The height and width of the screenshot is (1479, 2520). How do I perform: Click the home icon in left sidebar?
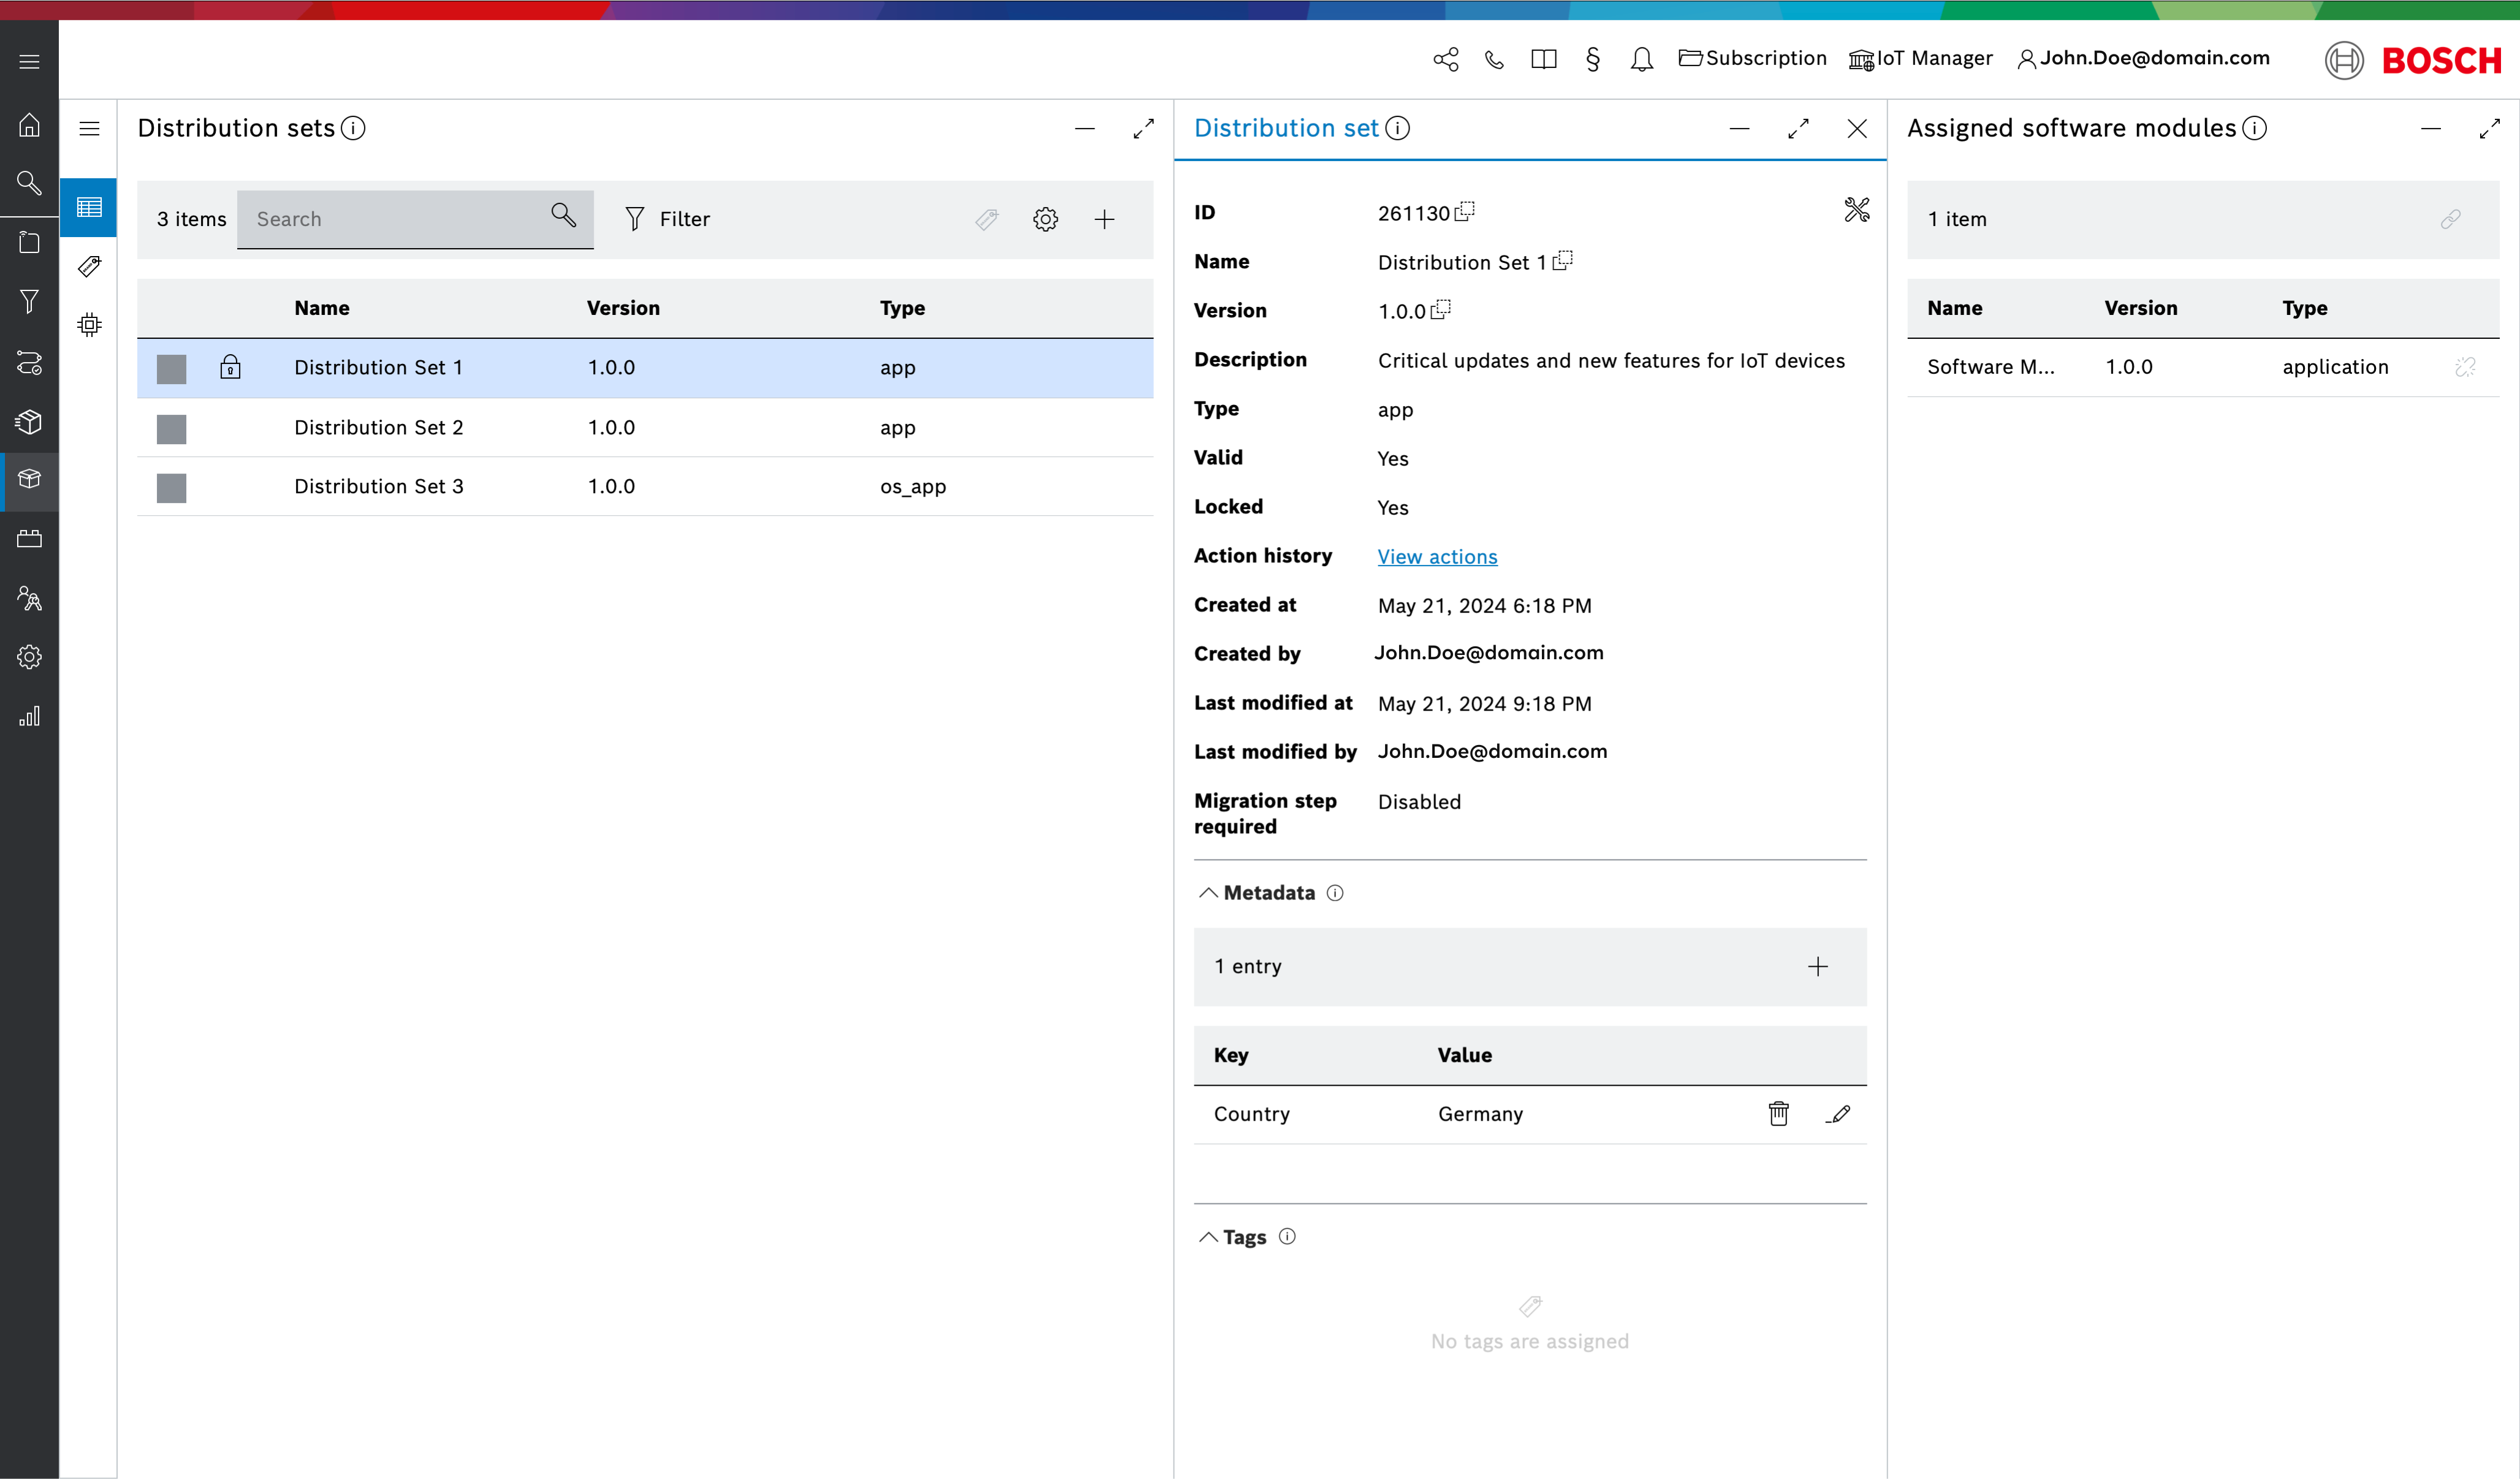[x=29, y=125]
